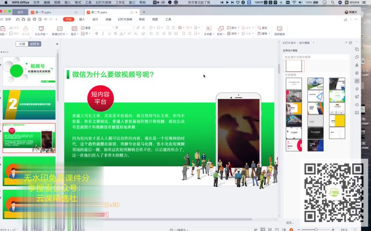Click the 查找 find magnifier icon
Image resolution: width=371 pixels, height=231 pixels.
(x=259, y=27)
